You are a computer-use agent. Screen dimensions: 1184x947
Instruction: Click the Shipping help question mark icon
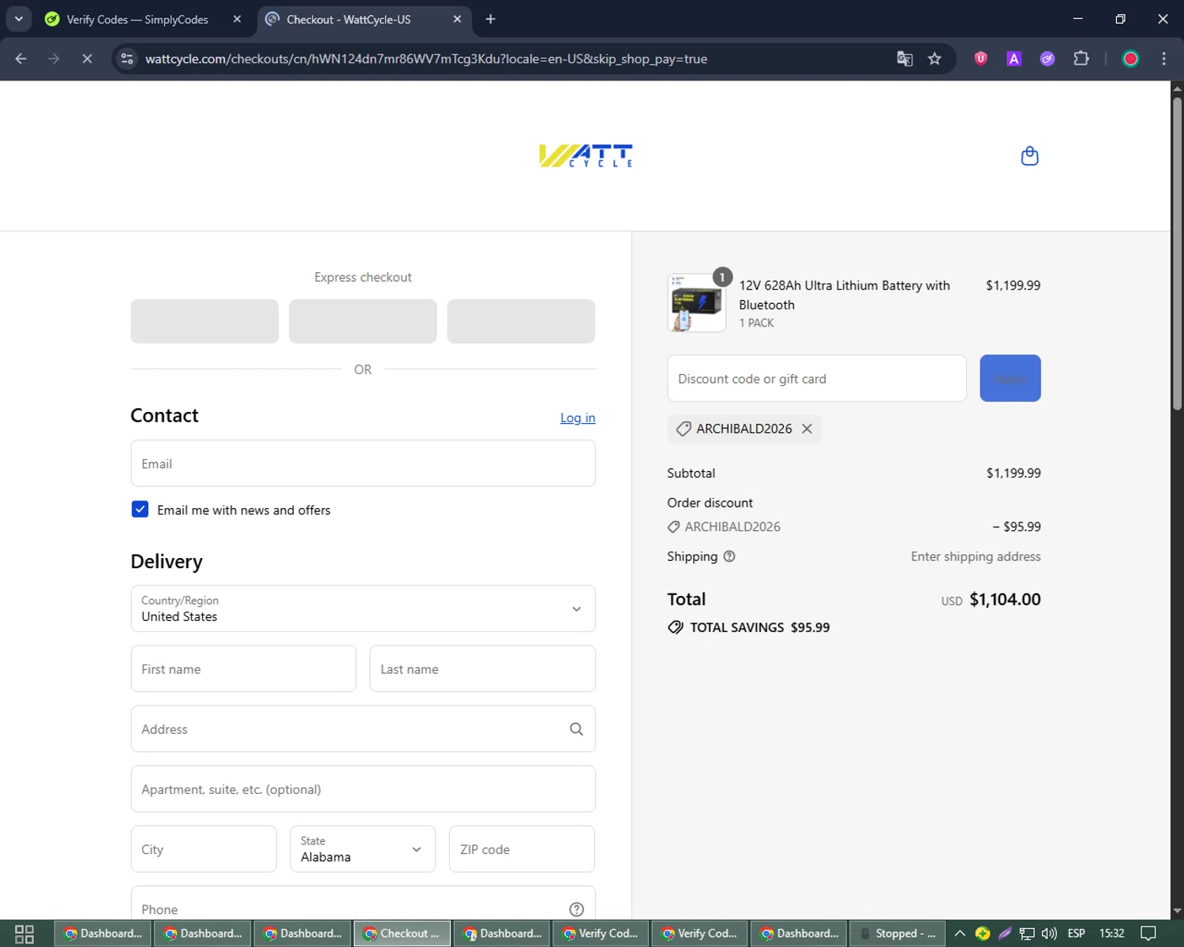tap(729, 556)
